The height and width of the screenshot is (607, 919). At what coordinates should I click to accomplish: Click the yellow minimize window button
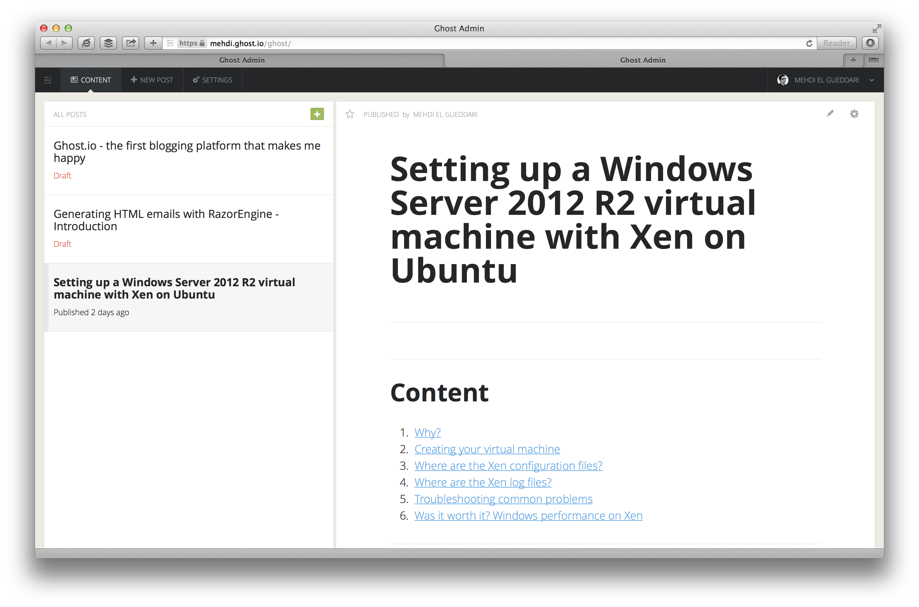click(x=56, y=28)
